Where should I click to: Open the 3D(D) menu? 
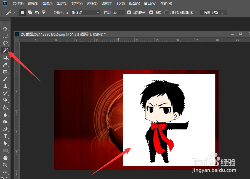pyautogui.click(x=121, y=3)
